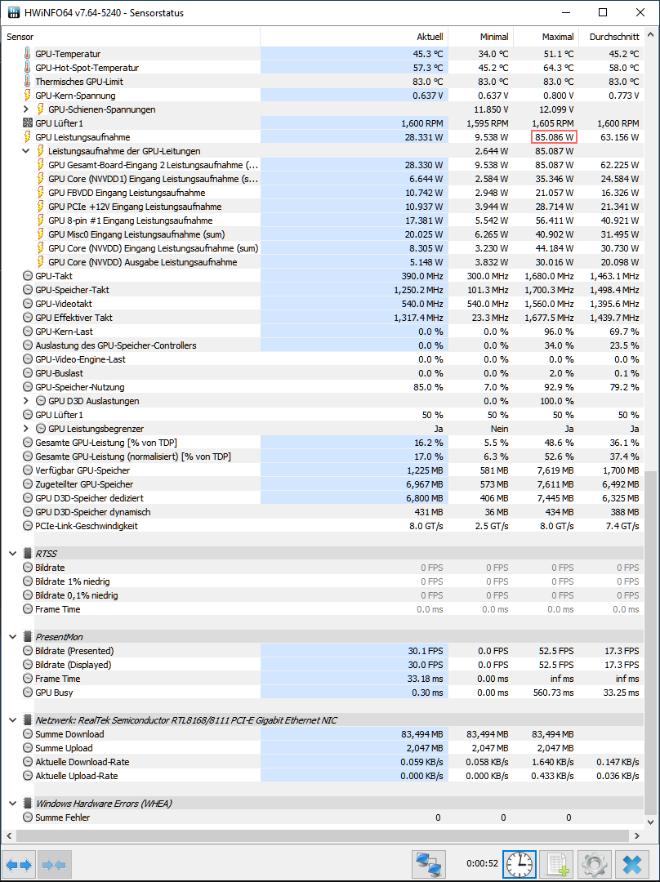The width and height of the screenshot is (660, 882).
Task: Close sensors with the blue X button
Action: pos(632,864)
